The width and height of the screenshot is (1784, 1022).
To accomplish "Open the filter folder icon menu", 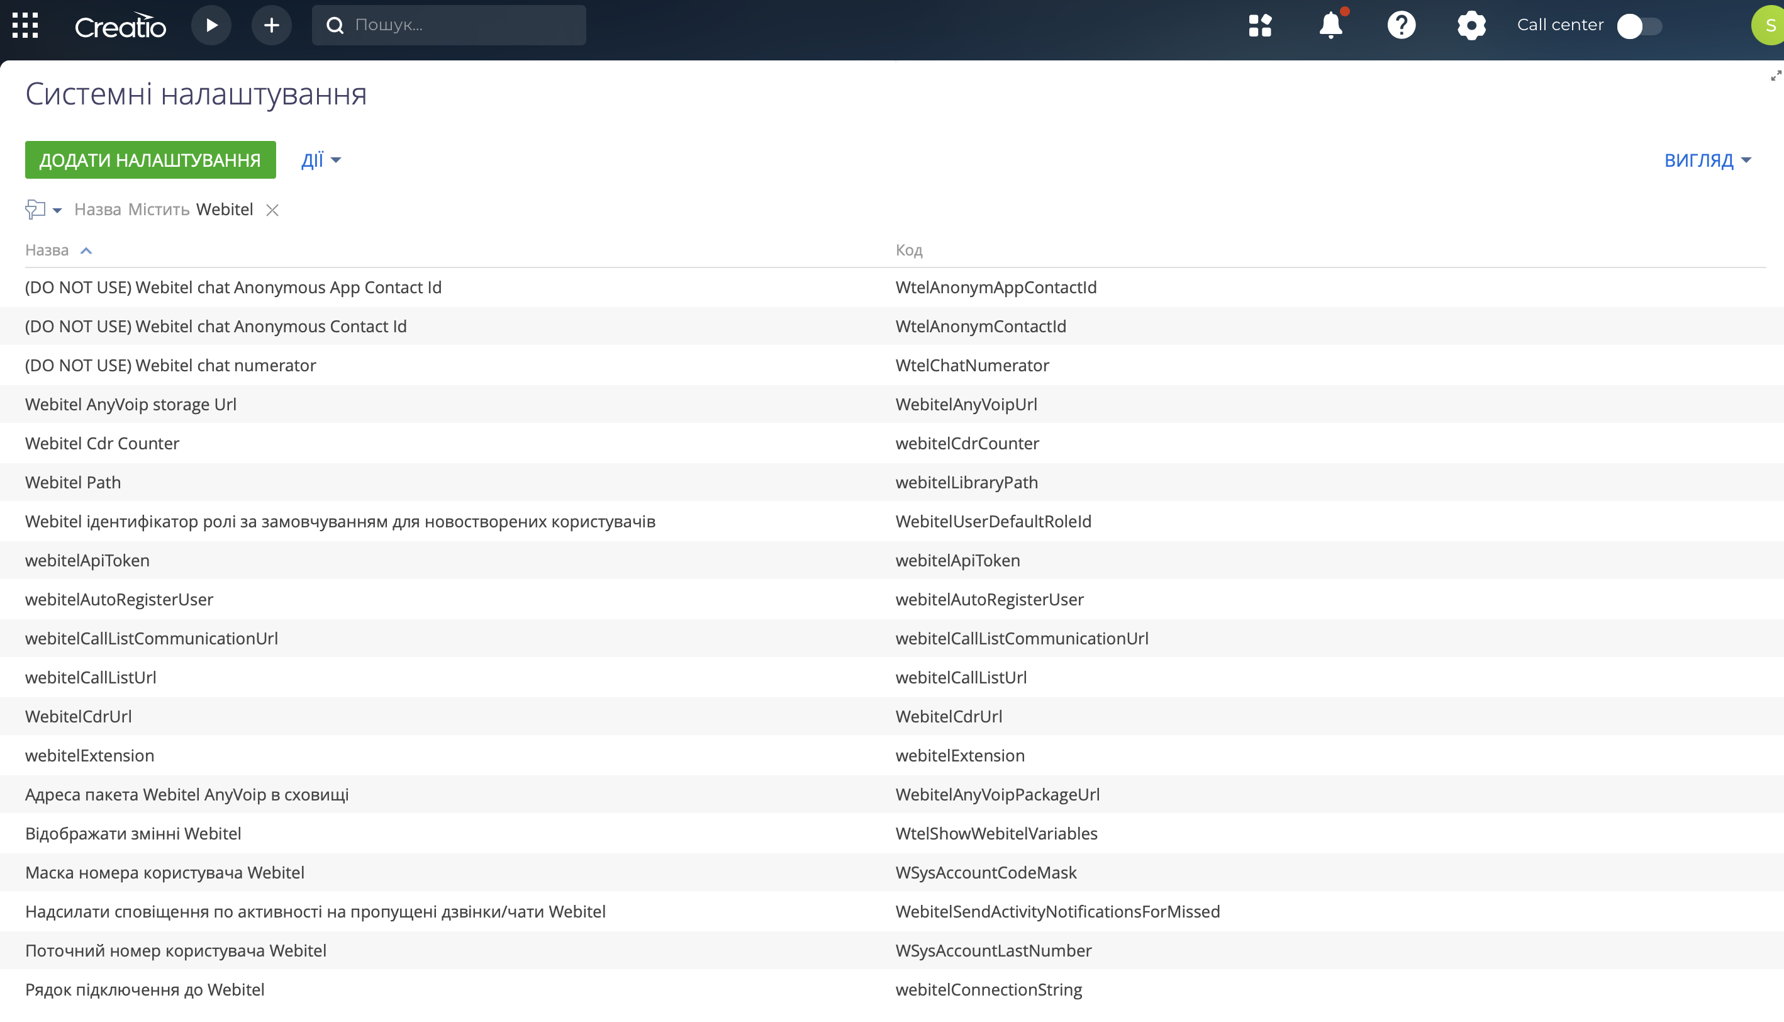I will click(x=43, y=209).
